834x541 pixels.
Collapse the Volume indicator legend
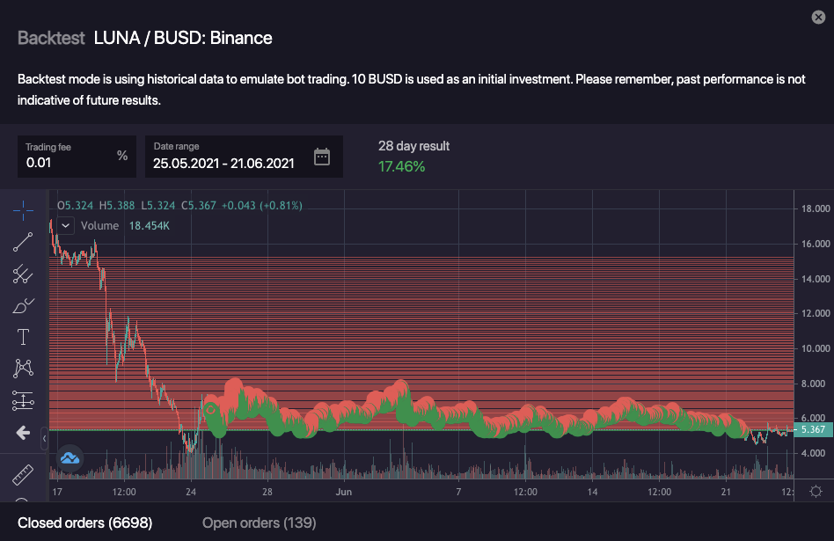pyautogui.click(x=65, y=225)
